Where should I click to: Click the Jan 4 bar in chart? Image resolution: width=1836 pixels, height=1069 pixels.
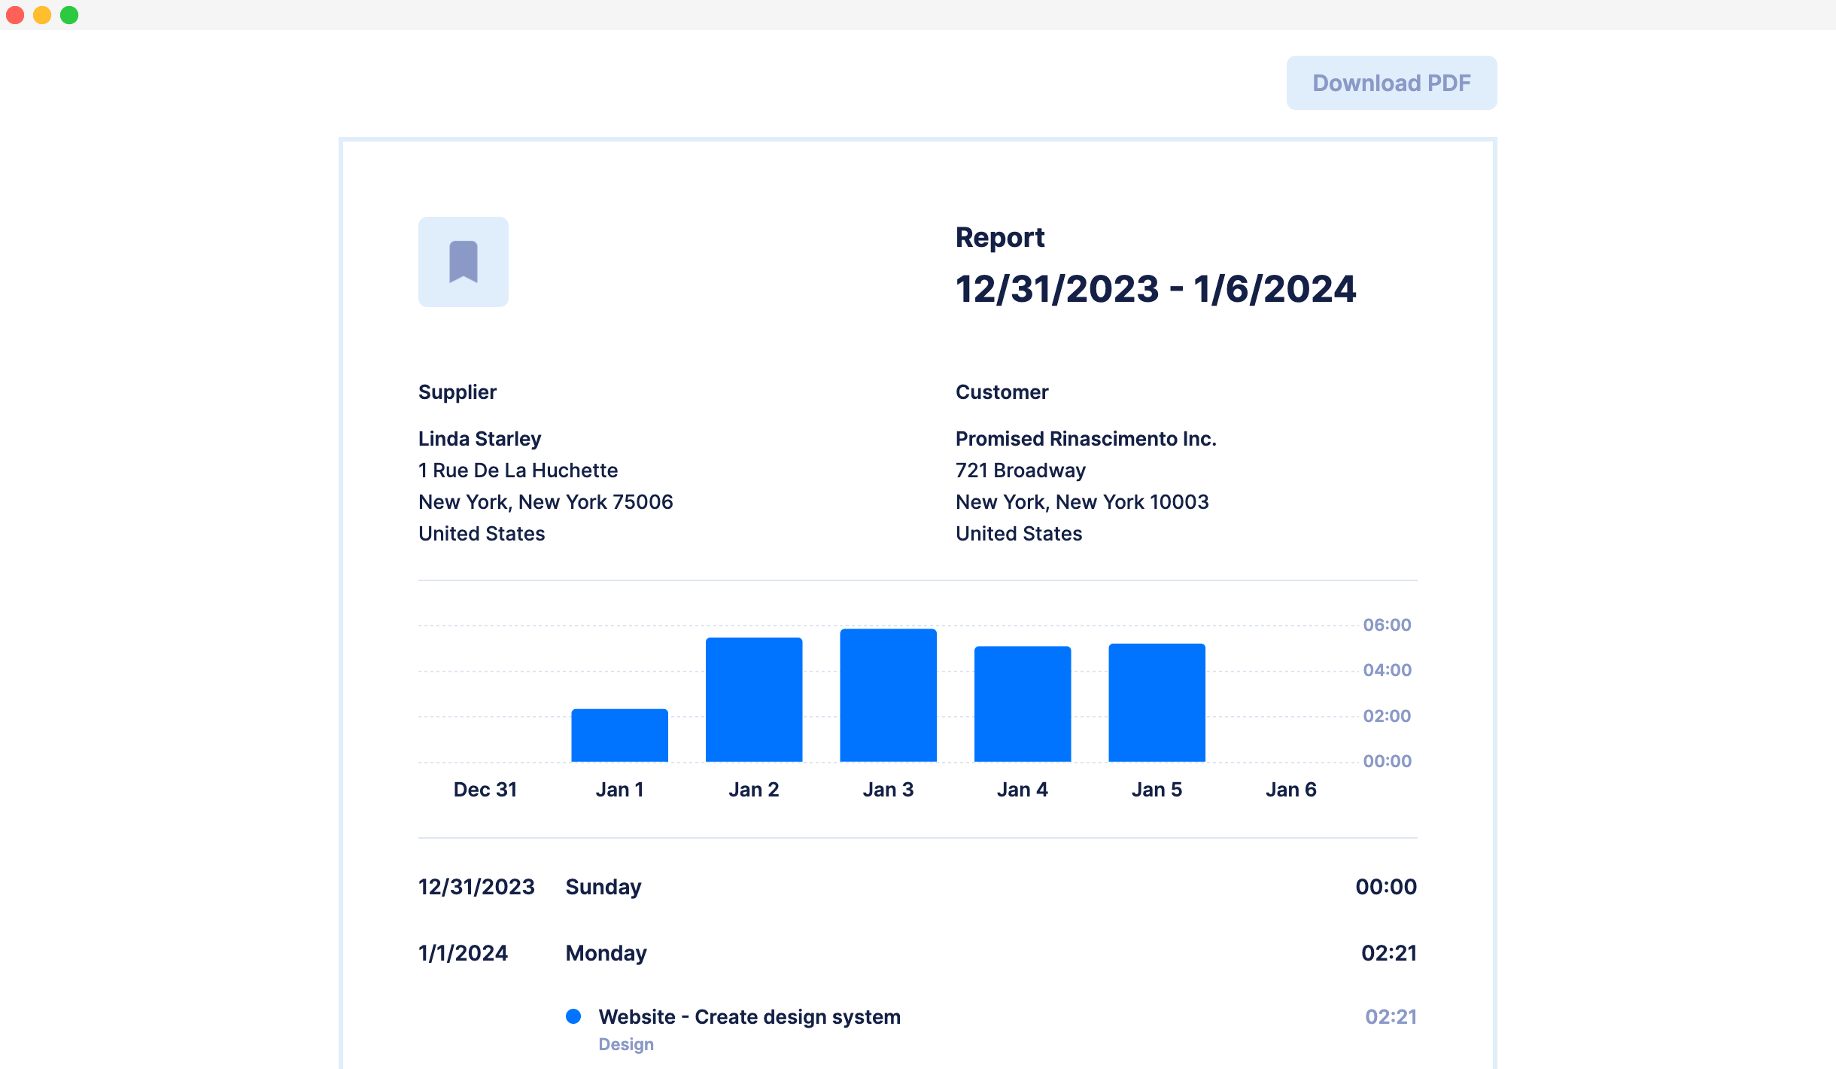[x=1023, y=704]
